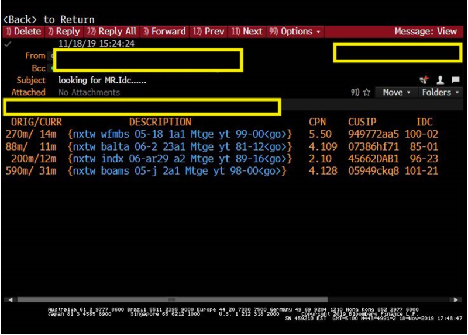The height and width of the screenshot is (335, 468).
Task: Click the '<Back> to Return' text
Action: 49,20
